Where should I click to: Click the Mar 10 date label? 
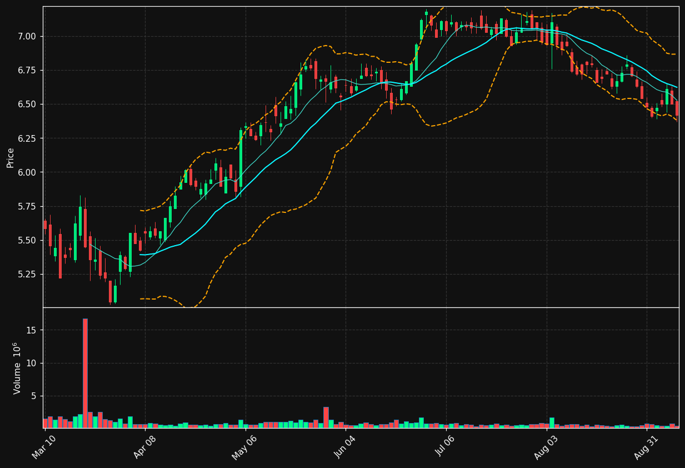pos(44,447)
